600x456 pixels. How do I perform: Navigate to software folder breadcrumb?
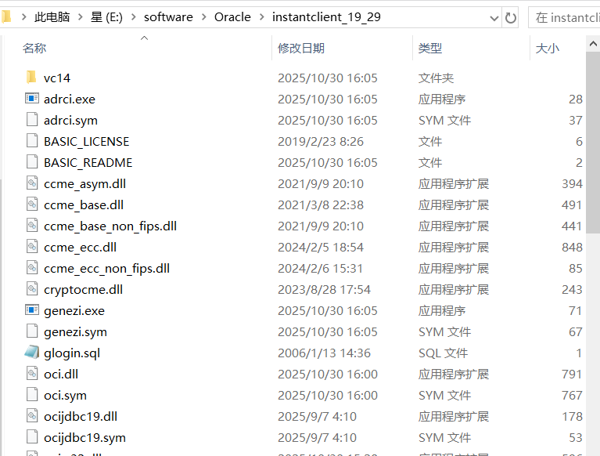pyautogui.click(x=168, y=17)
